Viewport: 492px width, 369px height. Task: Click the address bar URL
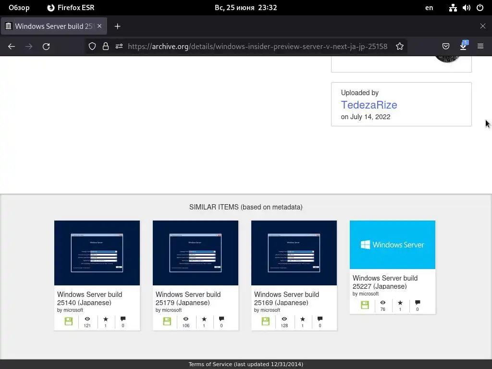click(258, 47)
